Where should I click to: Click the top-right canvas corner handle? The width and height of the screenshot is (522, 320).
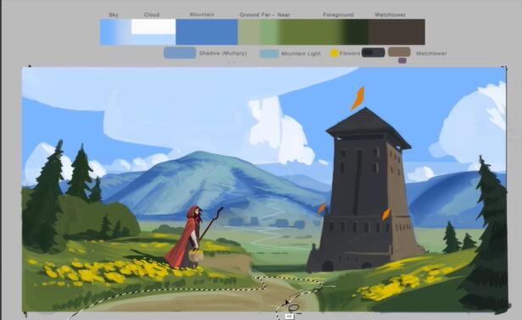[506, 68]
